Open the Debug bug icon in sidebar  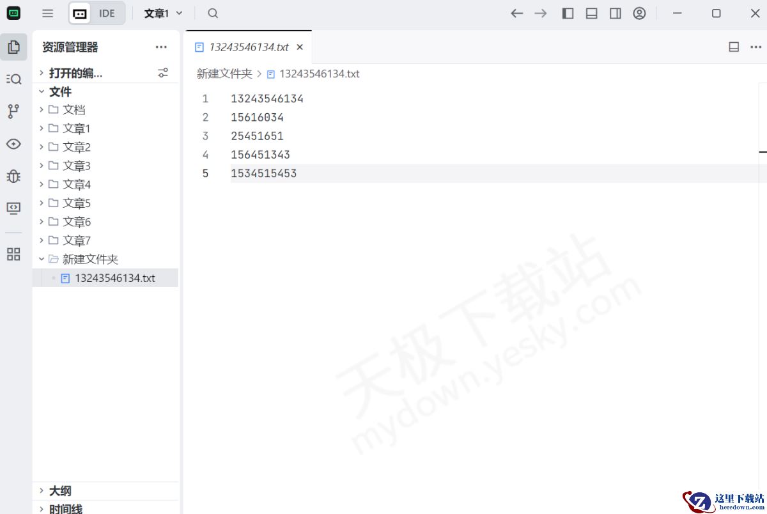[13, 176]
